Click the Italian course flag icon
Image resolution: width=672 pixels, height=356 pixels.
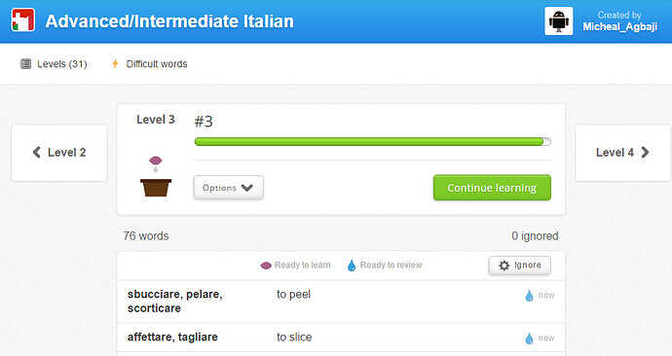tap(22, 20)
